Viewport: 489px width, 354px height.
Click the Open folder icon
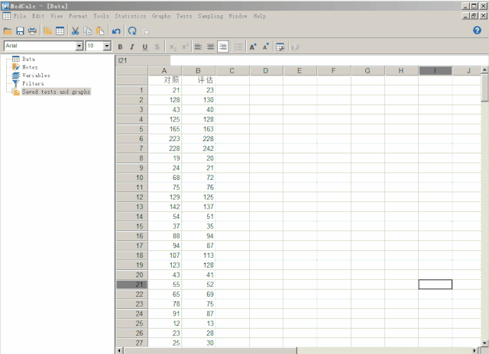click(8, 31)
